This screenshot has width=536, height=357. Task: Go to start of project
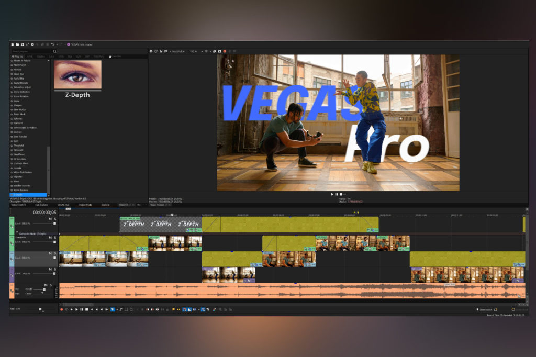pos(92,309)
